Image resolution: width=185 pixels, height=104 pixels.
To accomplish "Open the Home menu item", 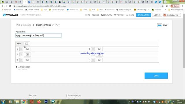I will pyautogui.click(x=88, y=15).
